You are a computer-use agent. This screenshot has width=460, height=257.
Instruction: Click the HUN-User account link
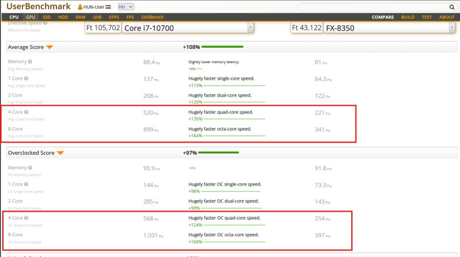[94, 7]
